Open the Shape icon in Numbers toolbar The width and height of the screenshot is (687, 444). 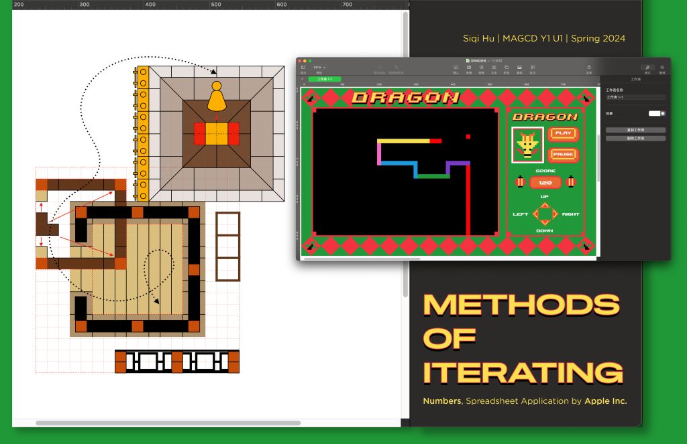pos(507,68)
